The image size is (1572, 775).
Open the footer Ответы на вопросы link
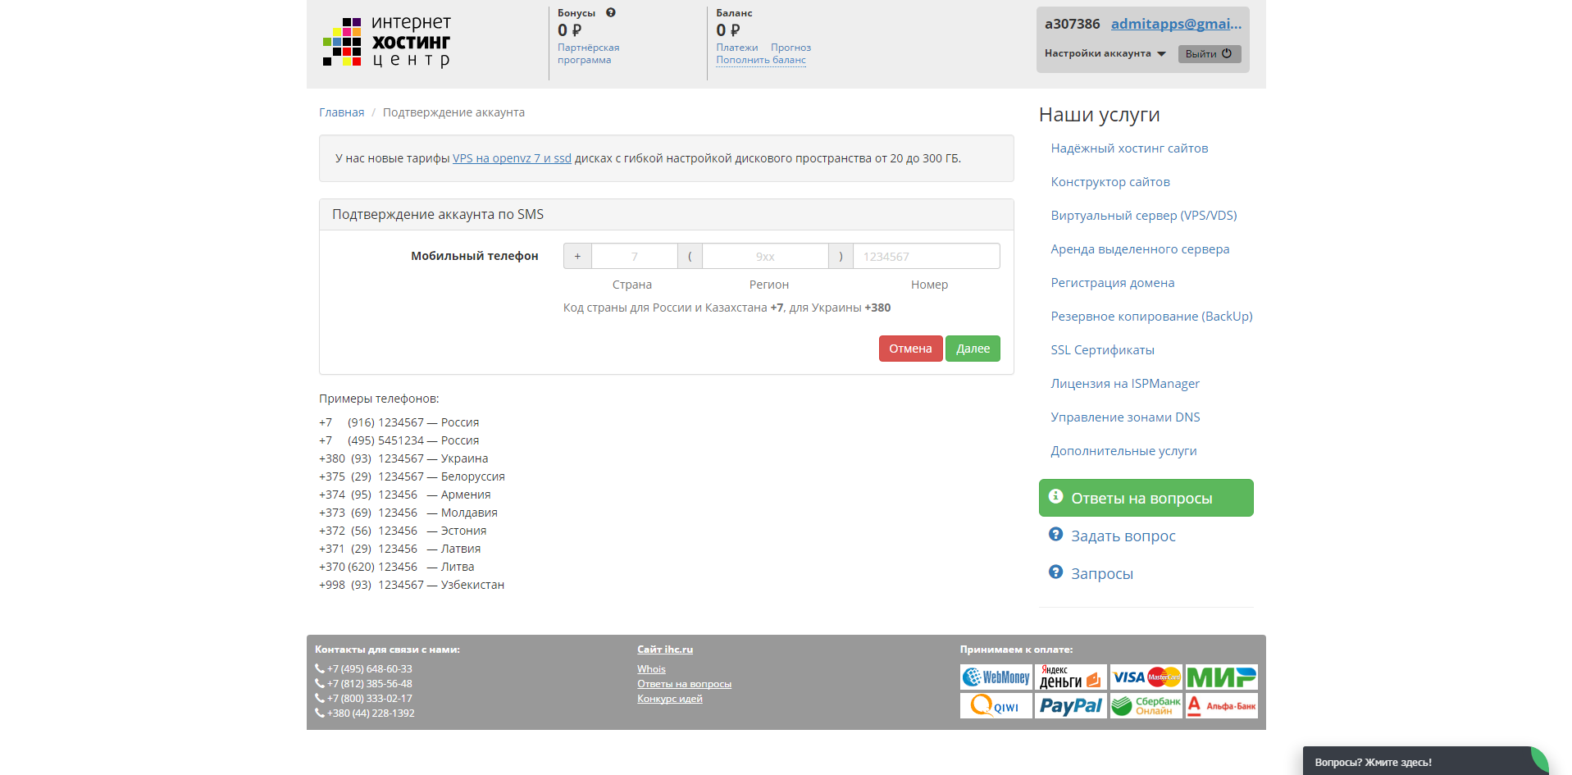pos(684,684)
